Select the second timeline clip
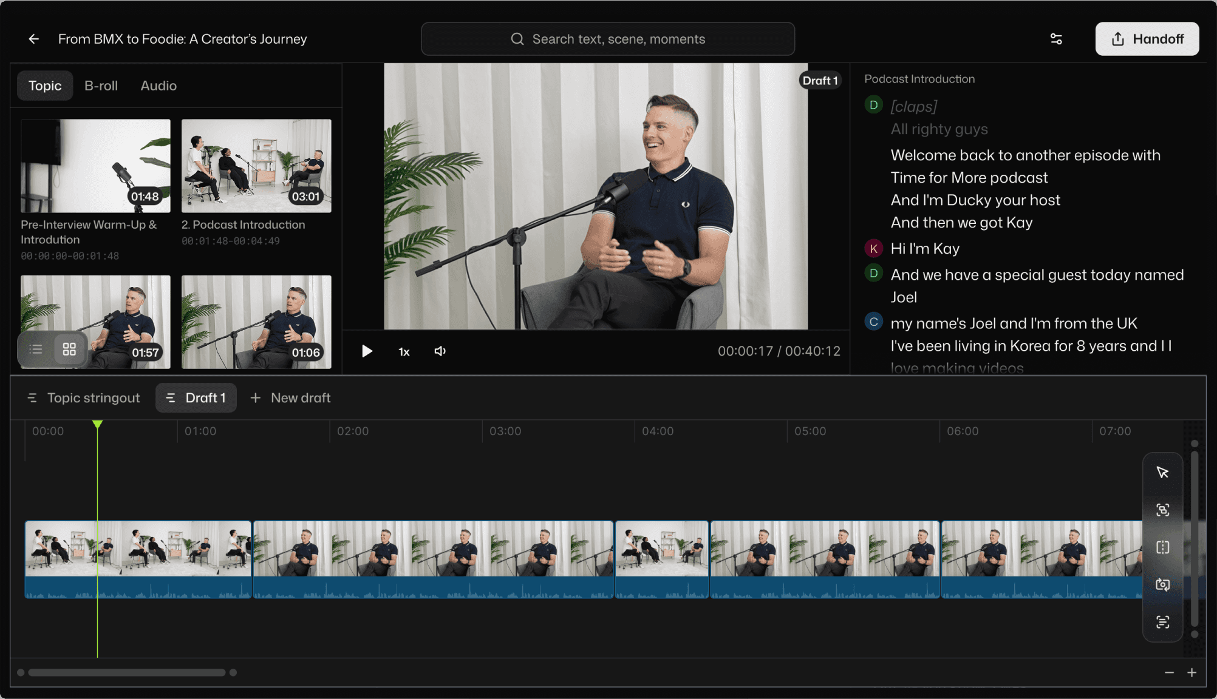Viewport: 1217px width, 699px height. (433, 559)
